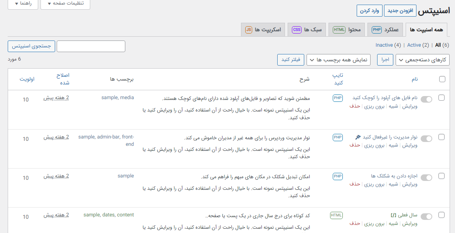Click شبیه under اجازه دادن به شکلک ها
The height and width of the screenshot is (233, 455).
(393, 184)
